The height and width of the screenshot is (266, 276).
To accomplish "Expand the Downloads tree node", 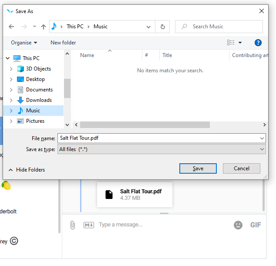I will [x=11, y=100].
